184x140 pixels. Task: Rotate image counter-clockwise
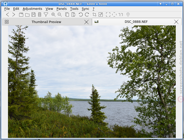point(81,15)
